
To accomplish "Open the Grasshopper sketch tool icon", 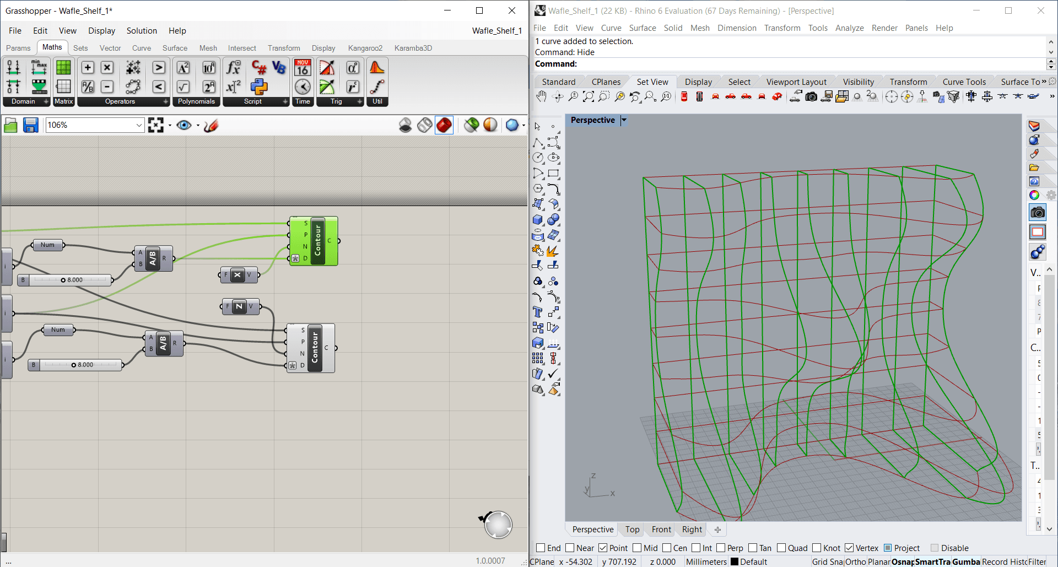I will [211, 126].
